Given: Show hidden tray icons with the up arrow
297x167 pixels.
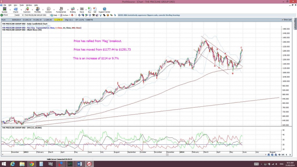Looking at the screenshot, I should tap(261, 164).
